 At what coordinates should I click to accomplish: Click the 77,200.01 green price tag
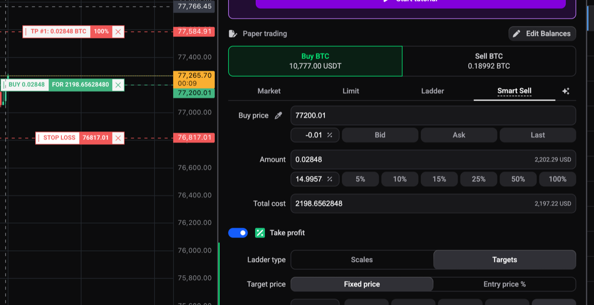pos(194,93)
